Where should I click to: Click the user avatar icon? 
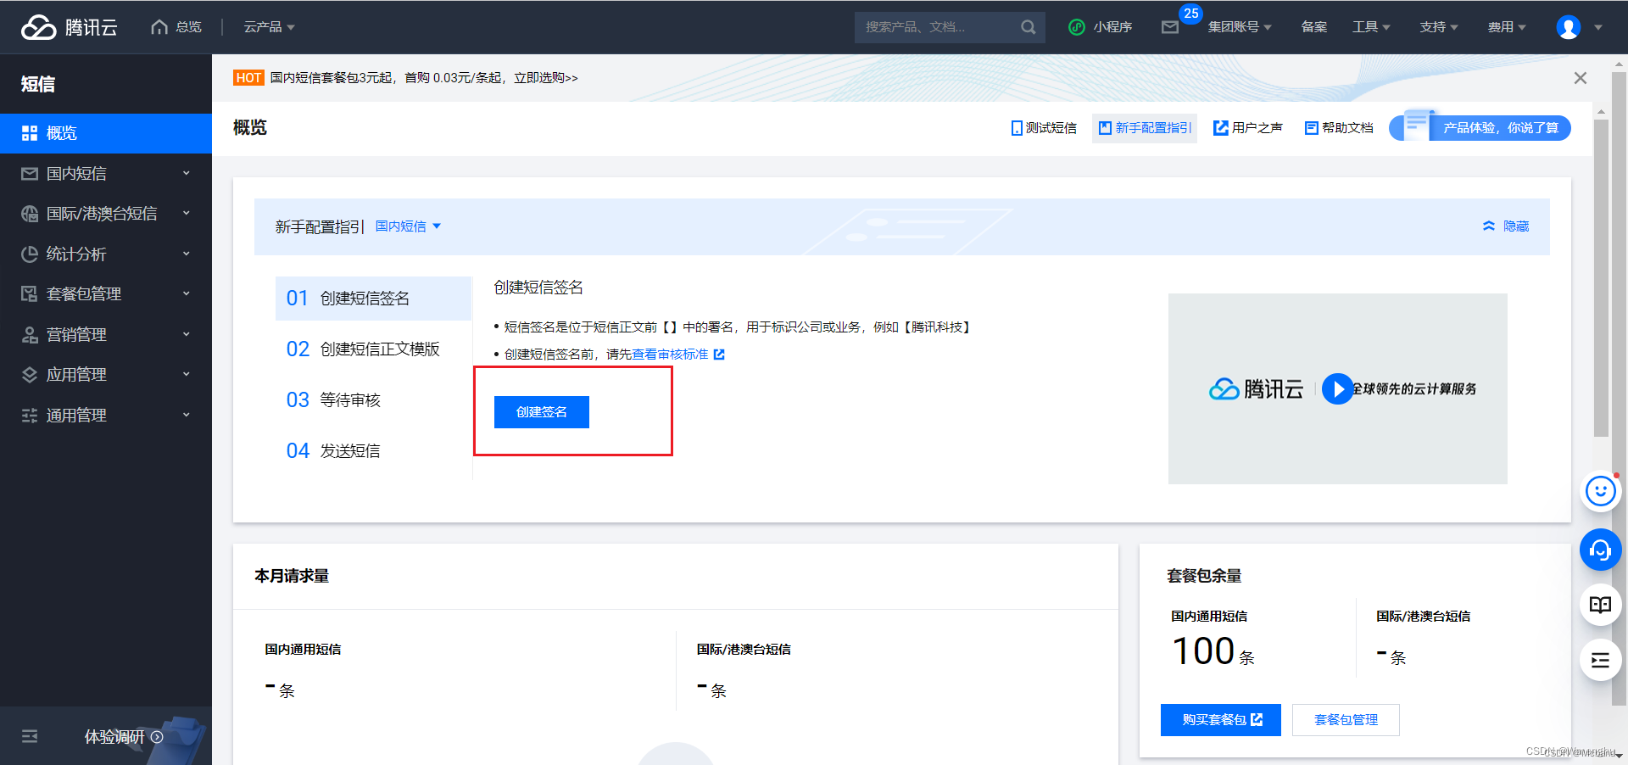[1569, 27]
